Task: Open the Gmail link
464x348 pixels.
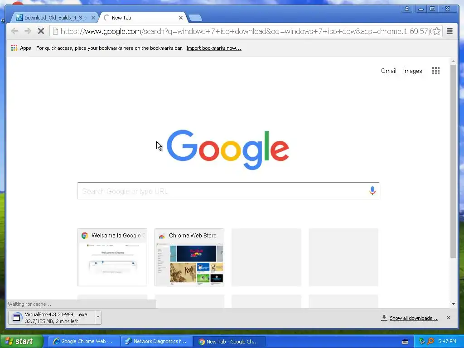Action: [x=388, y=71]
